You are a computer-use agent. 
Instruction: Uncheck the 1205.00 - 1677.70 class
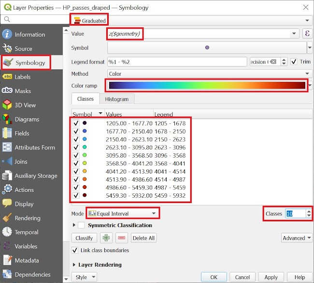(76, 123)
